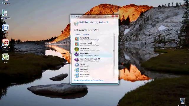Choose Show songs using iTunes

pos(93,70)
